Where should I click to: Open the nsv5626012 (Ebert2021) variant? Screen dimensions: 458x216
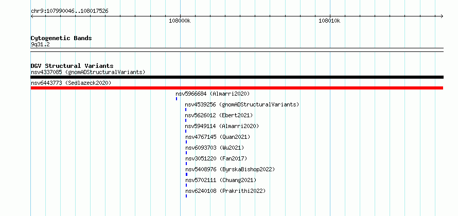coord(219,115)
